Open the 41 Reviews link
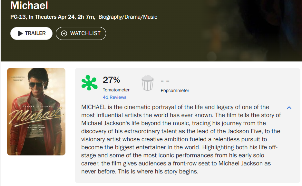This screenshot has width=302, height=186. pos(114,97)
